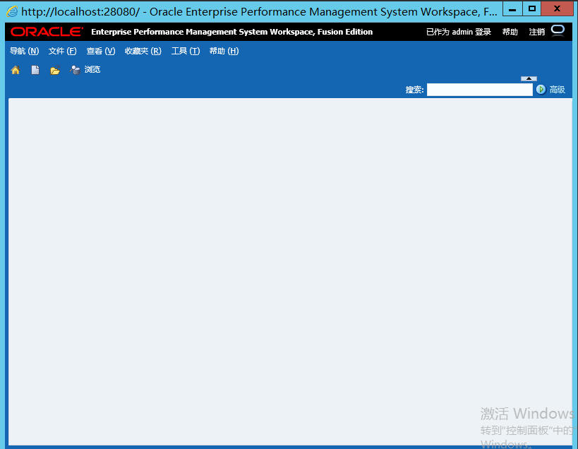This screenshot has height=449, width=578.
Task: Open the 文件 (F) menu
Action: 62,51
